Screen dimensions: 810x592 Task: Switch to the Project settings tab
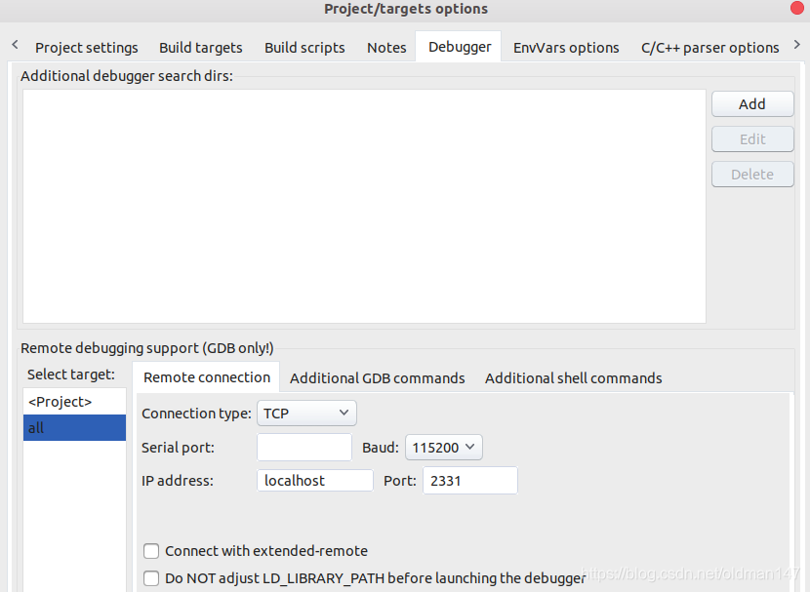point(86,47)
